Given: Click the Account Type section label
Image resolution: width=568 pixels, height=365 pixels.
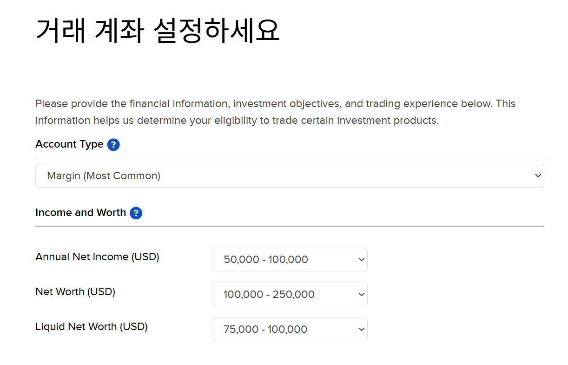Looking at the screenshot, I should coord(69,144).
